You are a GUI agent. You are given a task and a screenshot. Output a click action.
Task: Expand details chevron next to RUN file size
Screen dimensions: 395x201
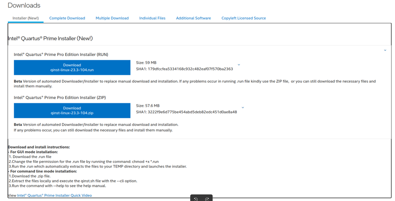pos(239,65)
